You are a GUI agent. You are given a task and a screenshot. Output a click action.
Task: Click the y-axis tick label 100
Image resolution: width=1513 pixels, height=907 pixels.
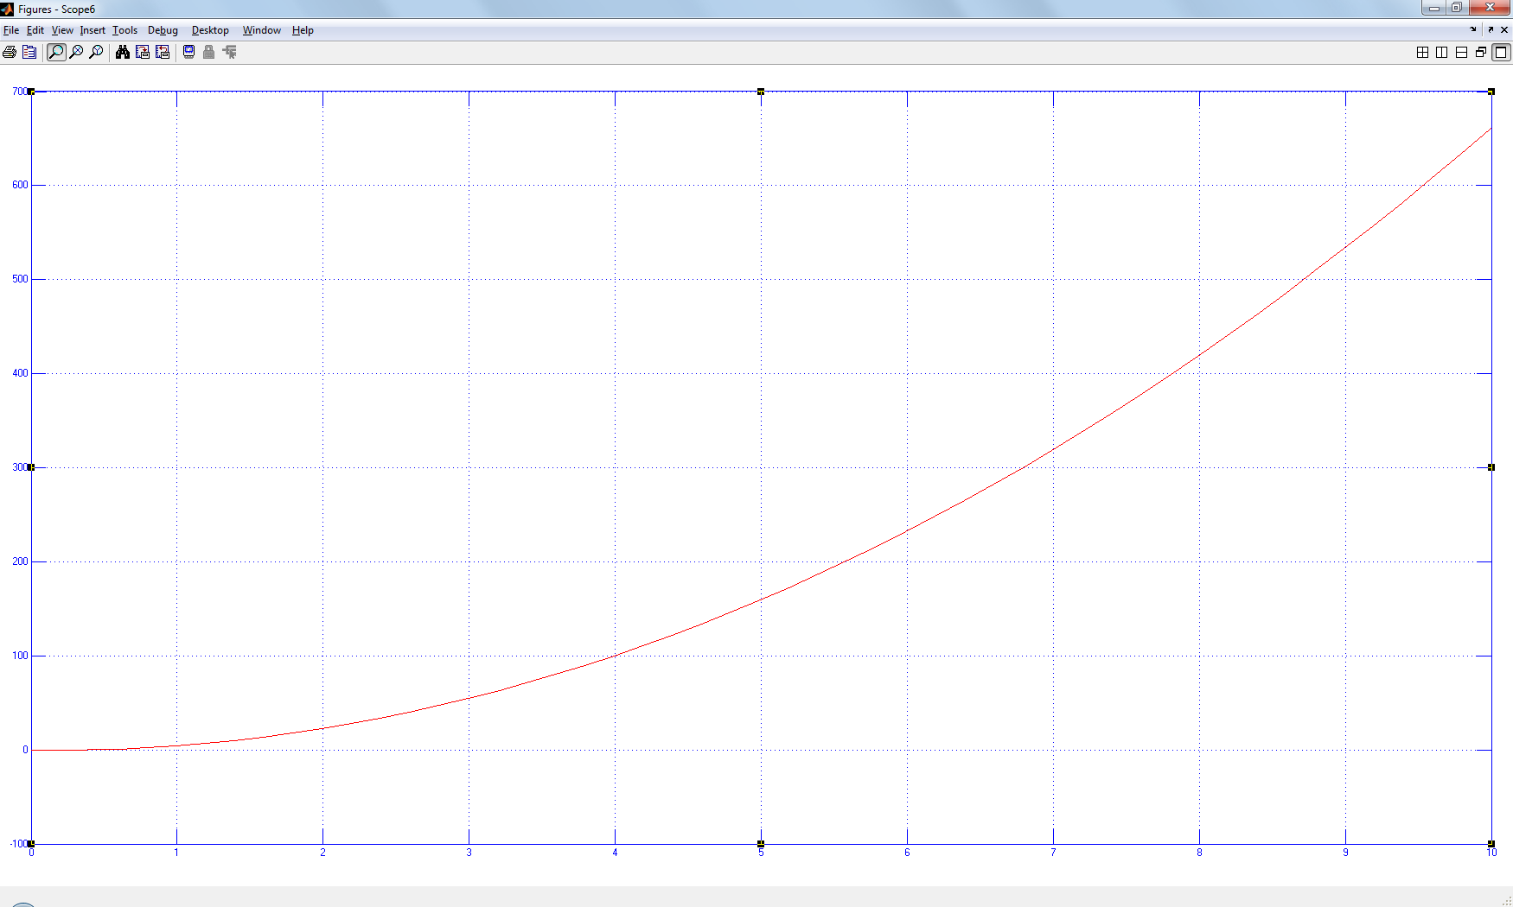coord(20,656)
